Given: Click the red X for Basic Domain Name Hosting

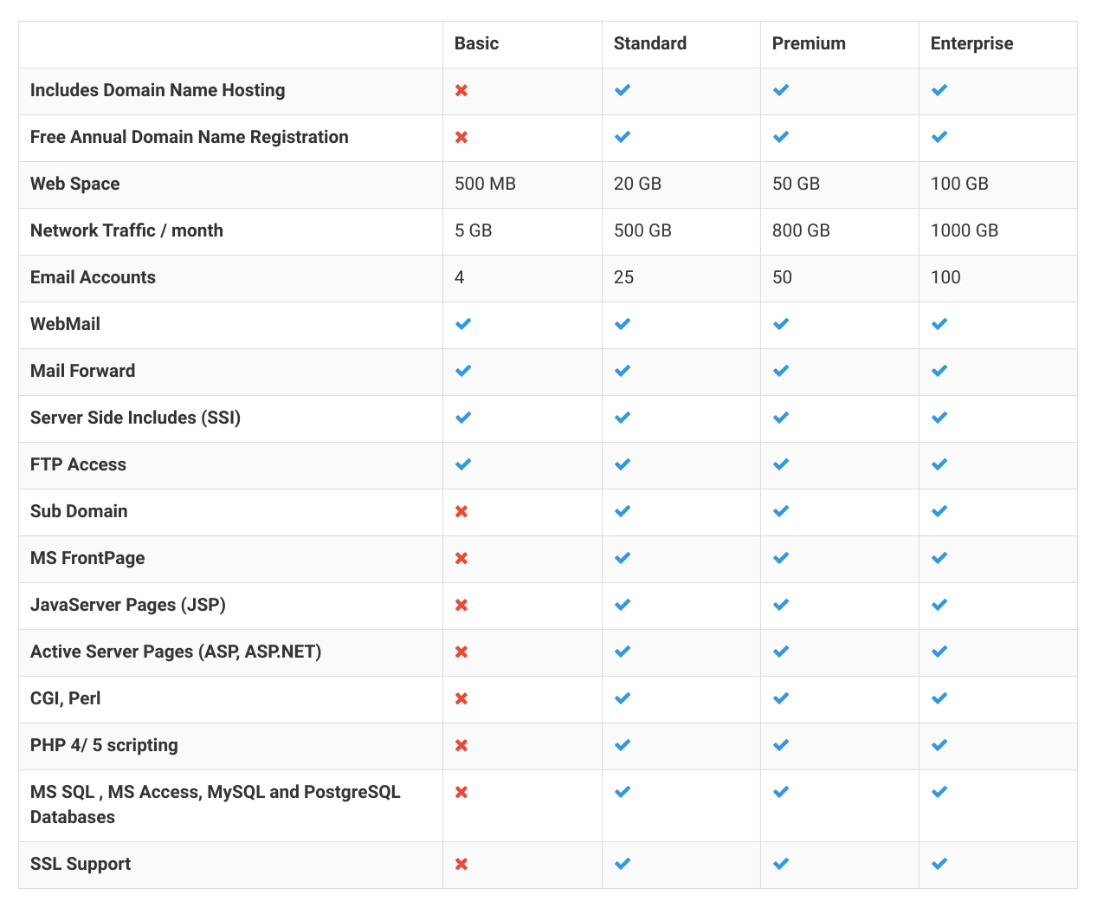Looking at the screenshot, I should (461, 90).
